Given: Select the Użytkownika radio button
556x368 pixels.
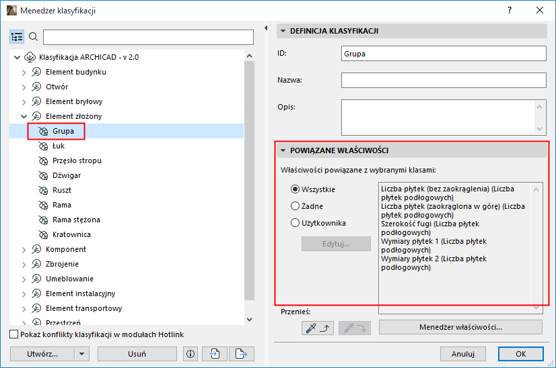Looking at the screenshot, I should 295,223.
